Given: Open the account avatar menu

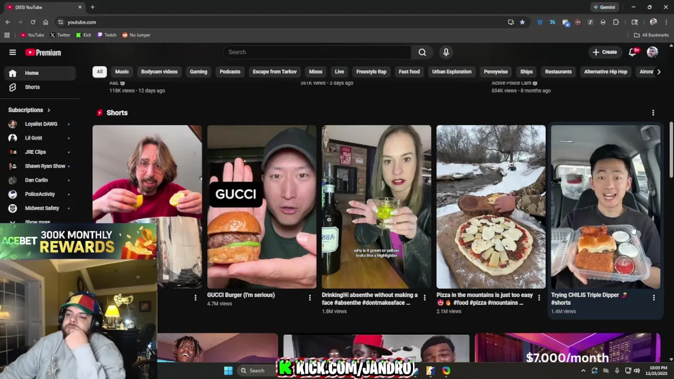Looking at the screenshot, I should coord(652,52).
